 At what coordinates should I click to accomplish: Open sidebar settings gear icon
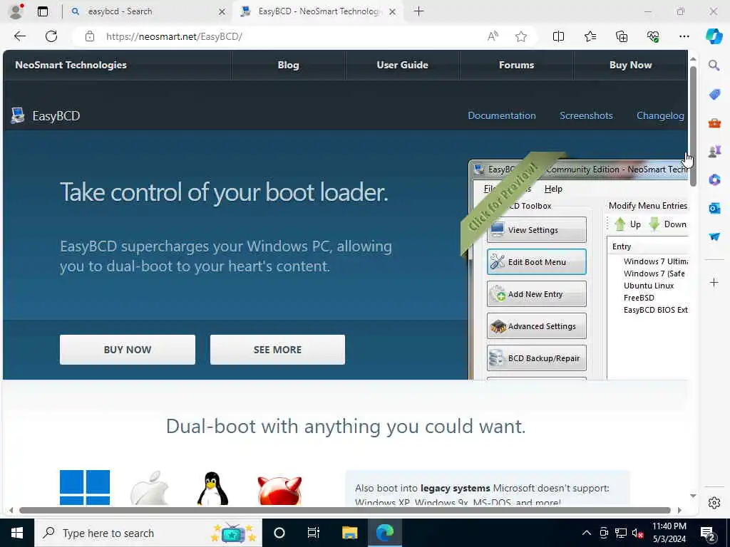point(714,503)
